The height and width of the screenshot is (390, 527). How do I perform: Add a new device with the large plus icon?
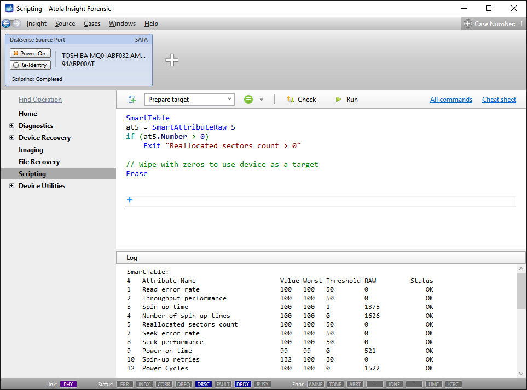point(172,60)
